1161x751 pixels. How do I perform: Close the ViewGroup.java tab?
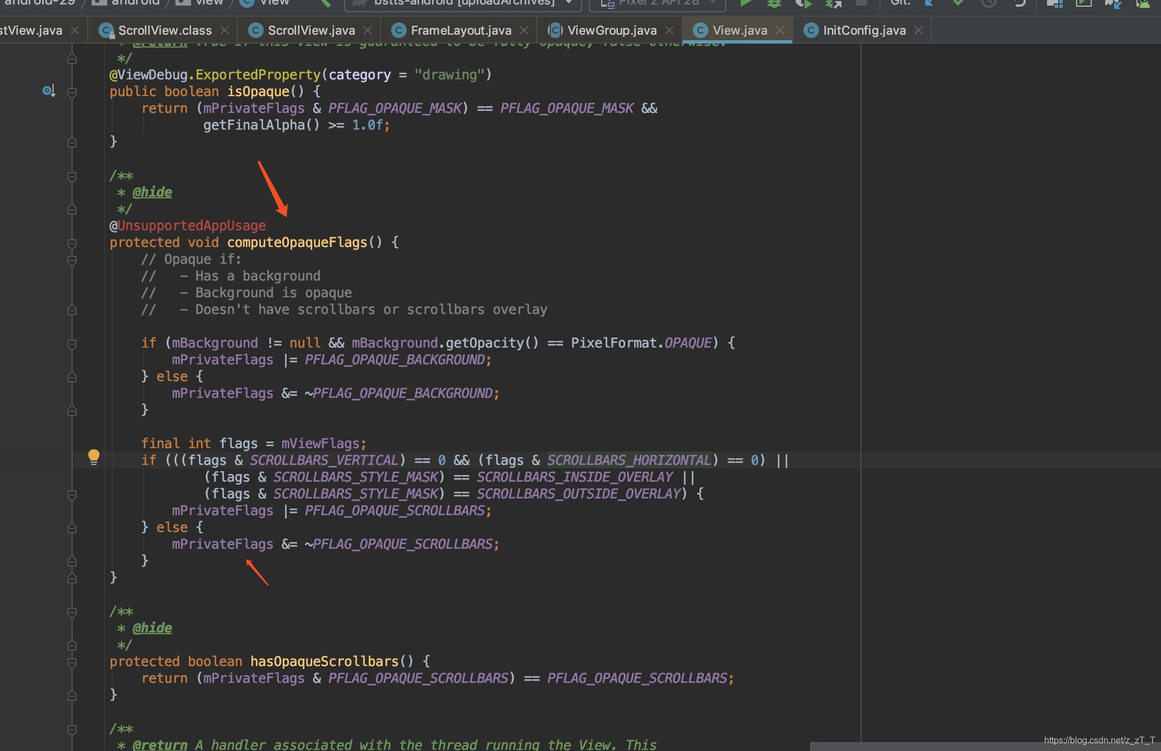pyautogui.click(x=669, y=30)
